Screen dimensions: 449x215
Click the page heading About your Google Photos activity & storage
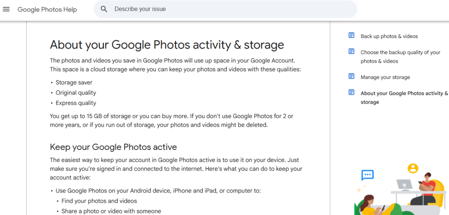[x=167, y=45]
